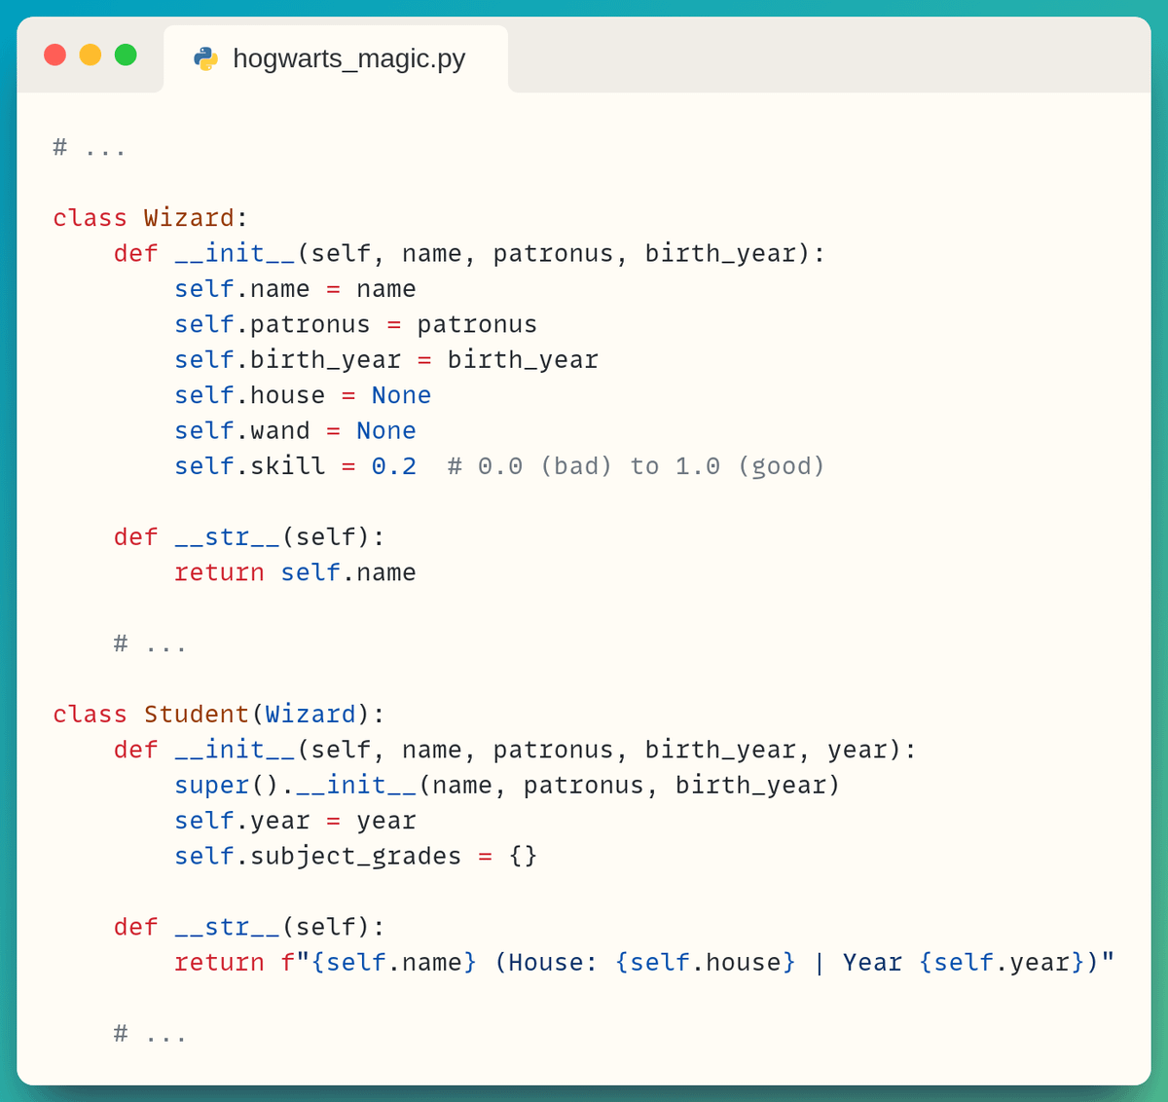
Task: Click the Wizard class name in its definition
Action: [x=189, y=218]
